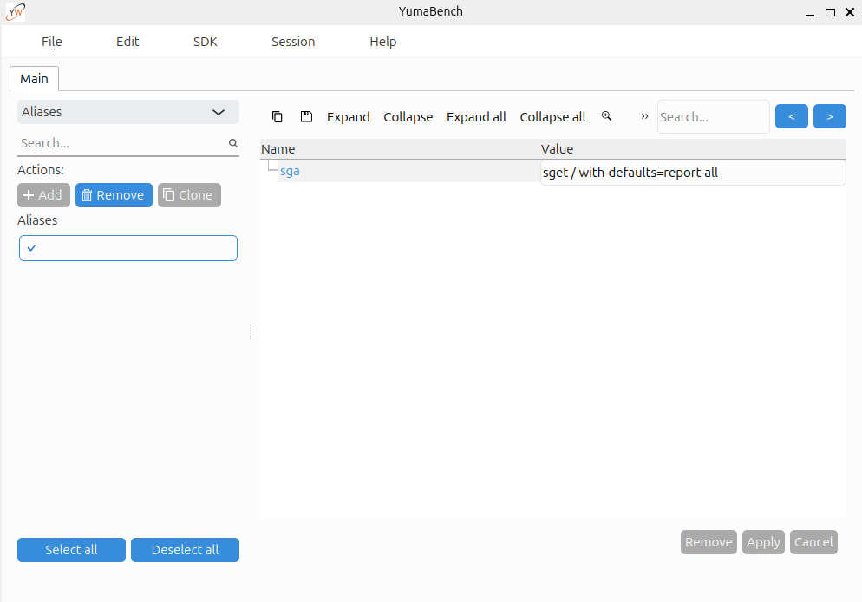The width and height of the screenshot is (862, 602).
Task: Click the save floppy disk icon
Action: [x=306, y=116]
